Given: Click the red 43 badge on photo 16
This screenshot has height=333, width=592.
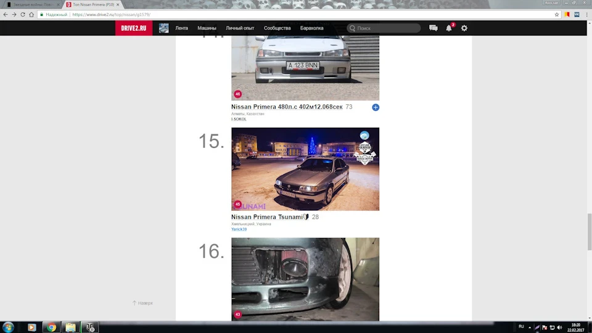Looking at the screenshot, I should 237,314.
